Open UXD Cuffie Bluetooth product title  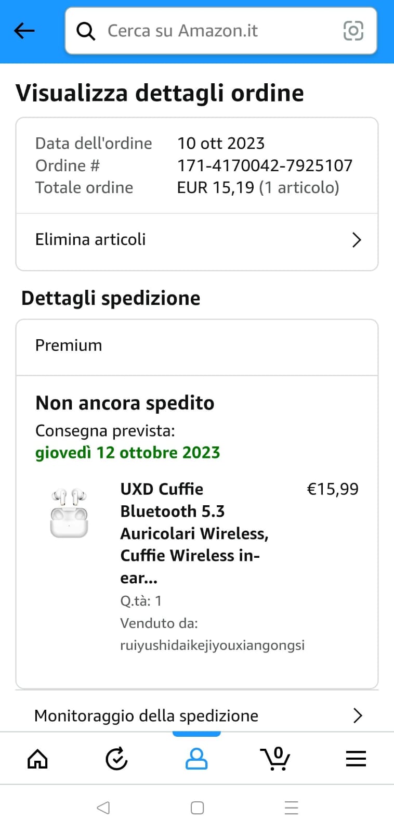(194, 533)
